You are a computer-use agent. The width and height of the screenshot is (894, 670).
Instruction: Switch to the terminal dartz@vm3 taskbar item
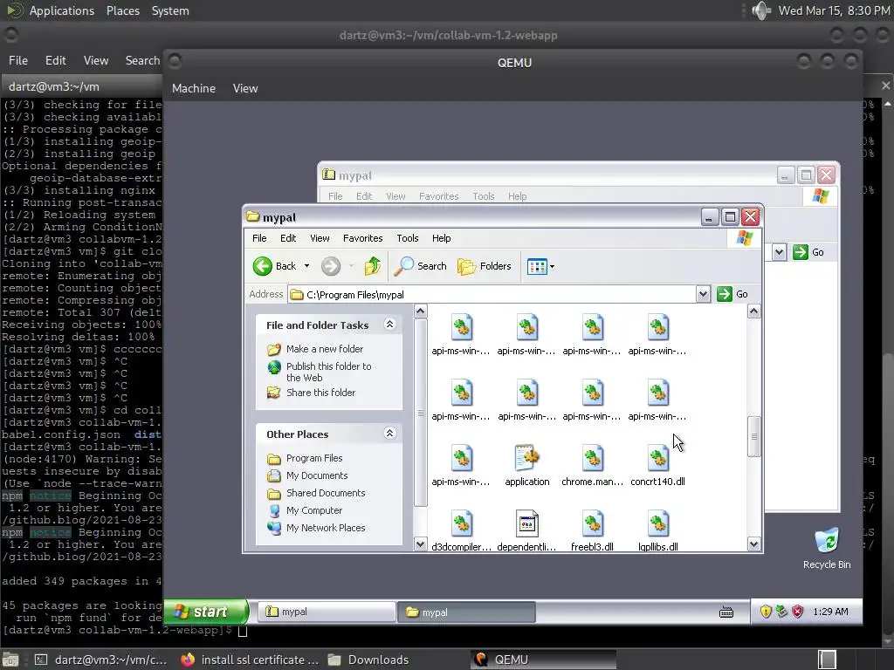(101, 660)
